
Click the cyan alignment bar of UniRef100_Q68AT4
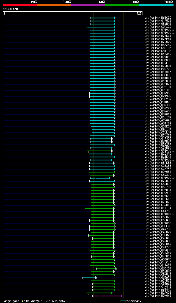[x=89, y=278]
